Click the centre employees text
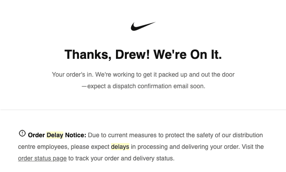 coord(43,147)
